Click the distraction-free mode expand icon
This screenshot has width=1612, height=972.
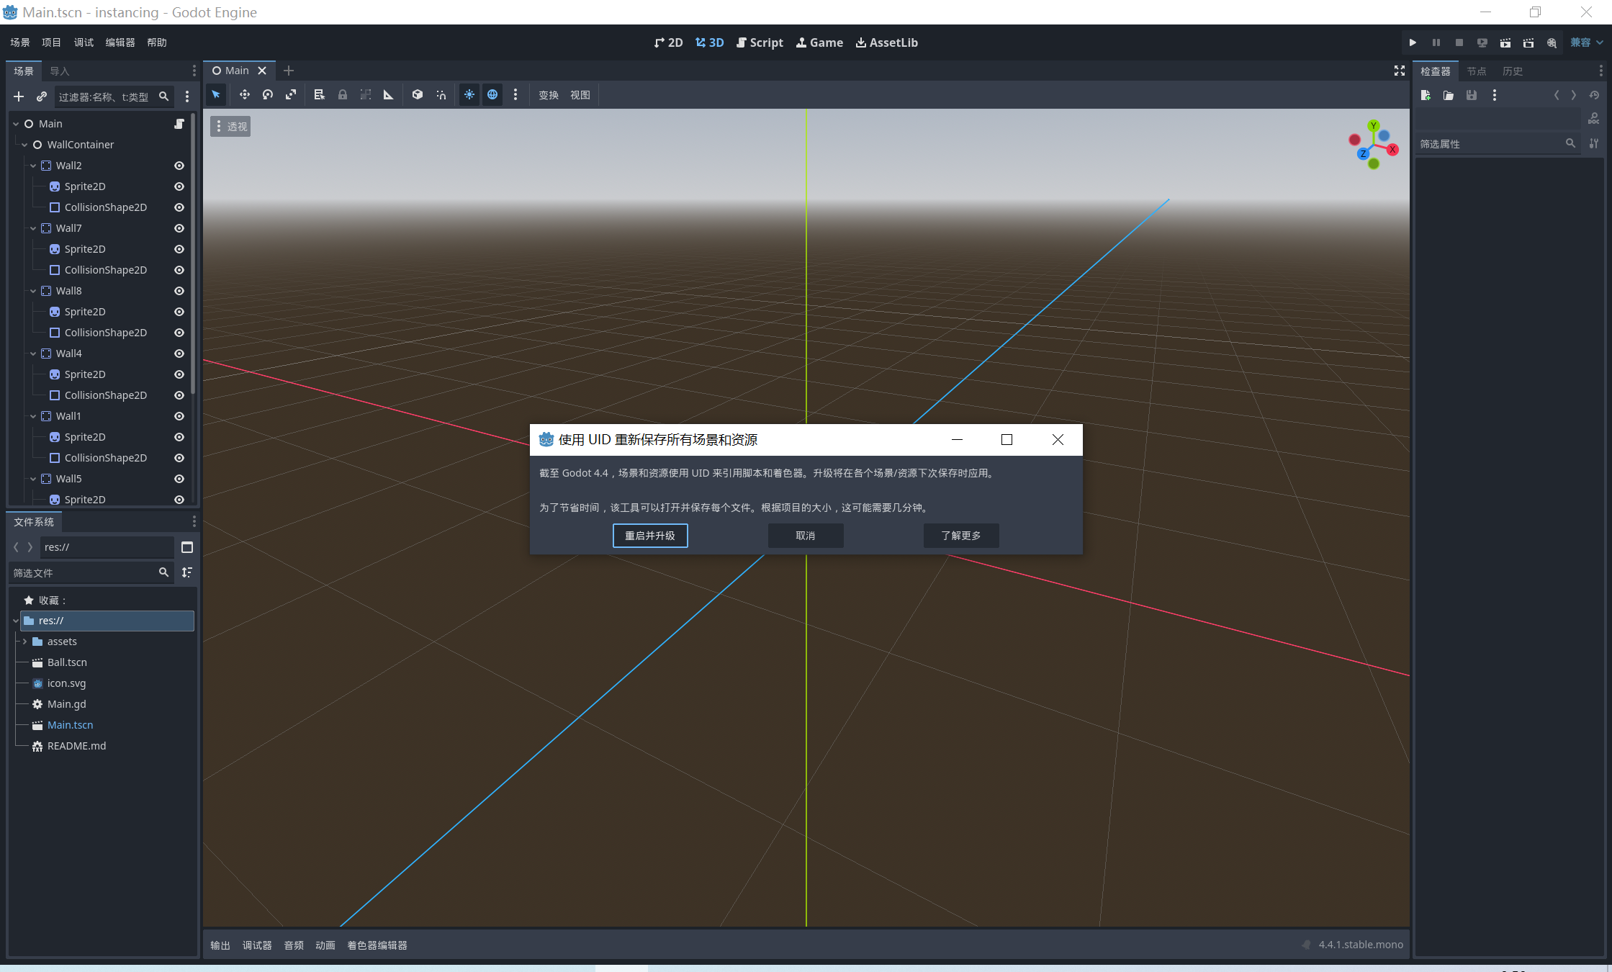[x=1399, y=71]
